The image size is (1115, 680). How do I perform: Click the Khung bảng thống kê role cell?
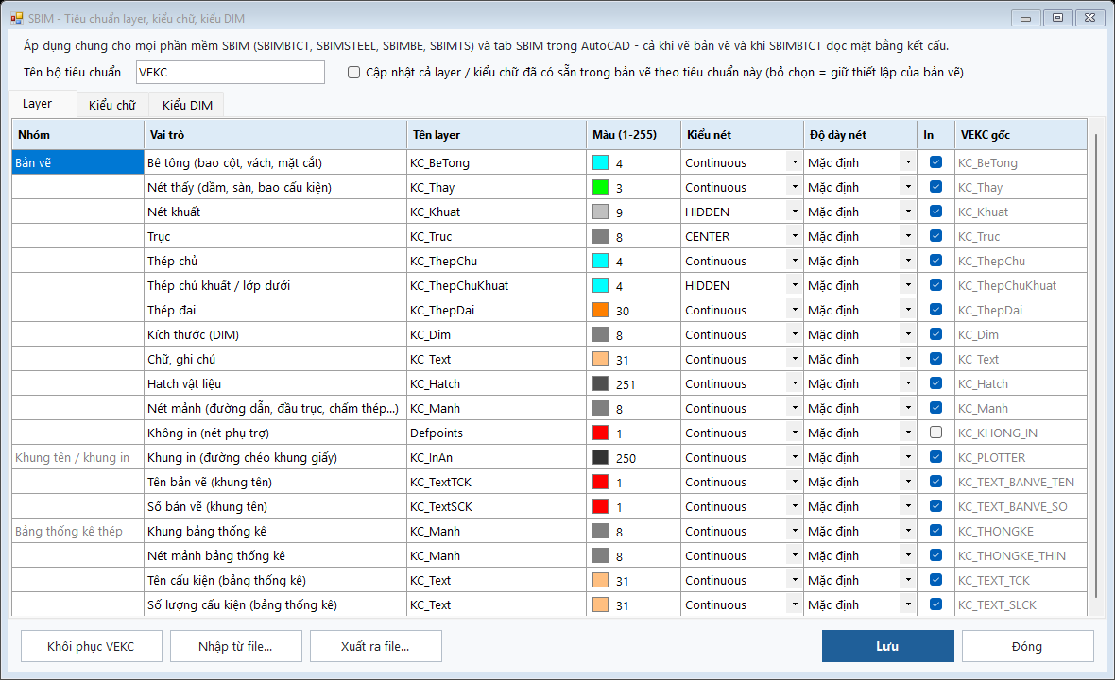coord(275,531)
